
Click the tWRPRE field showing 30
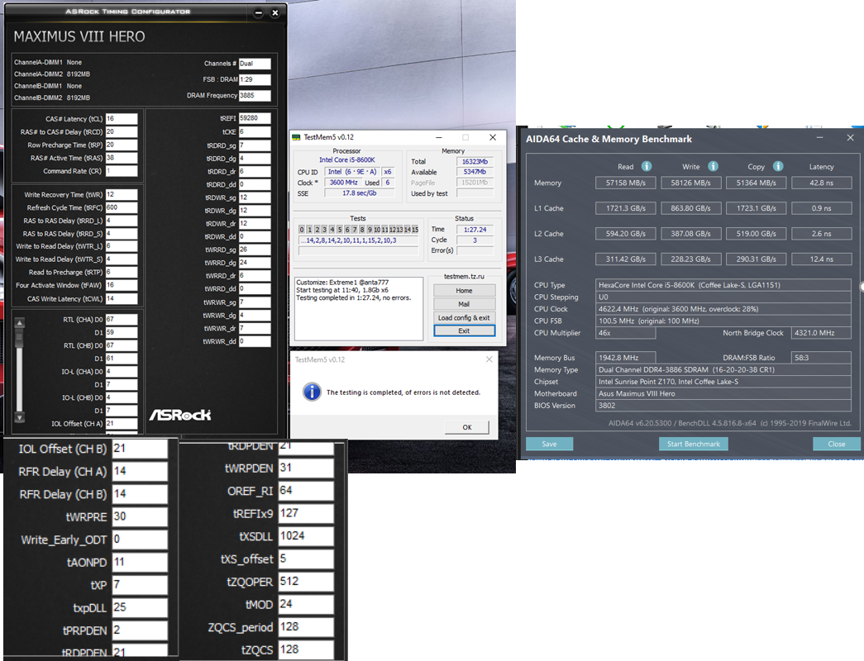point(140,516)
